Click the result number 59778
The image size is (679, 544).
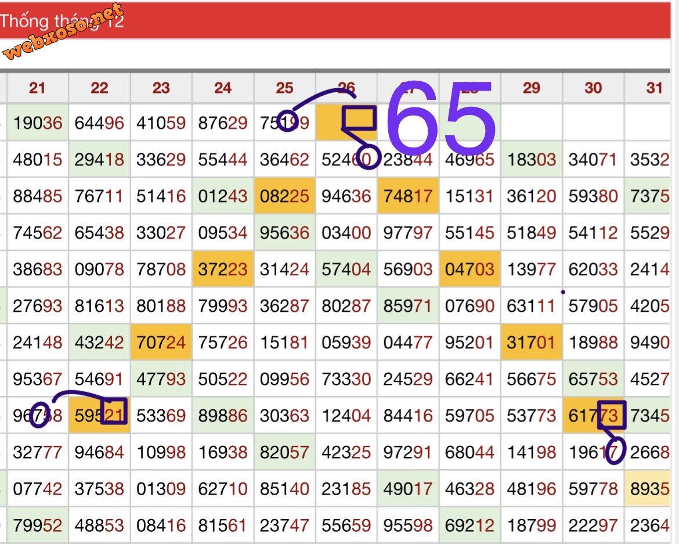pyautogui.click(x=593, y=489)
